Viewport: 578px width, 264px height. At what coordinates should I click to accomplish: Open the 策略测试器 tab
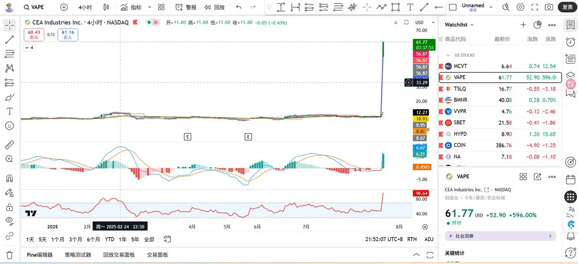point(78,255)
